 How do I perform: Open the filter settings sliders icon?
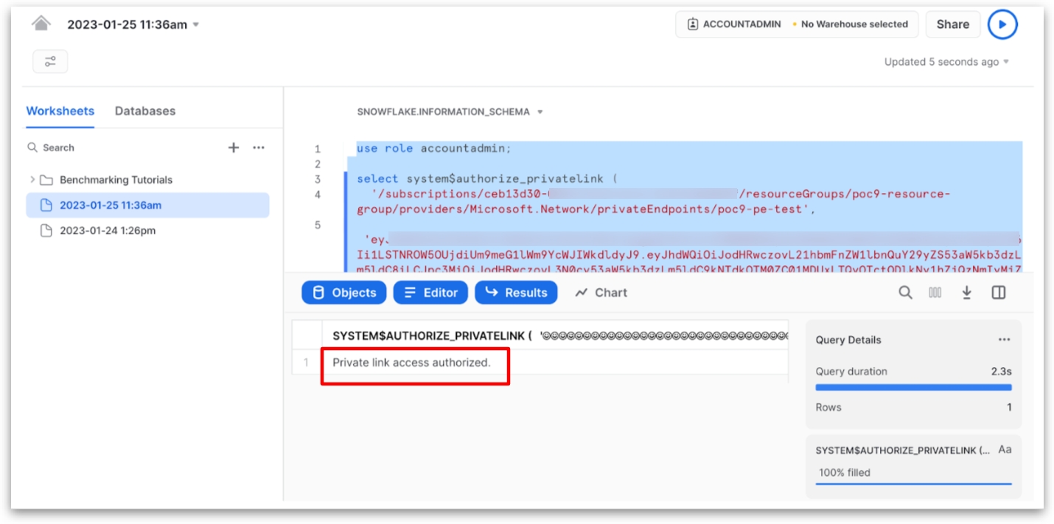click(x=50, y=61)
